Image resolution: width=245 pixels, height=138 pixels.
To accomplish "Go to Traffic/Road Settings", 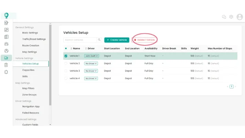I will coord(34,39).
